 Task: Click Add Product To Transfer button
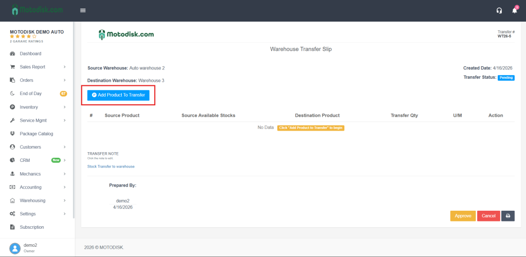[x=118, y=95]
